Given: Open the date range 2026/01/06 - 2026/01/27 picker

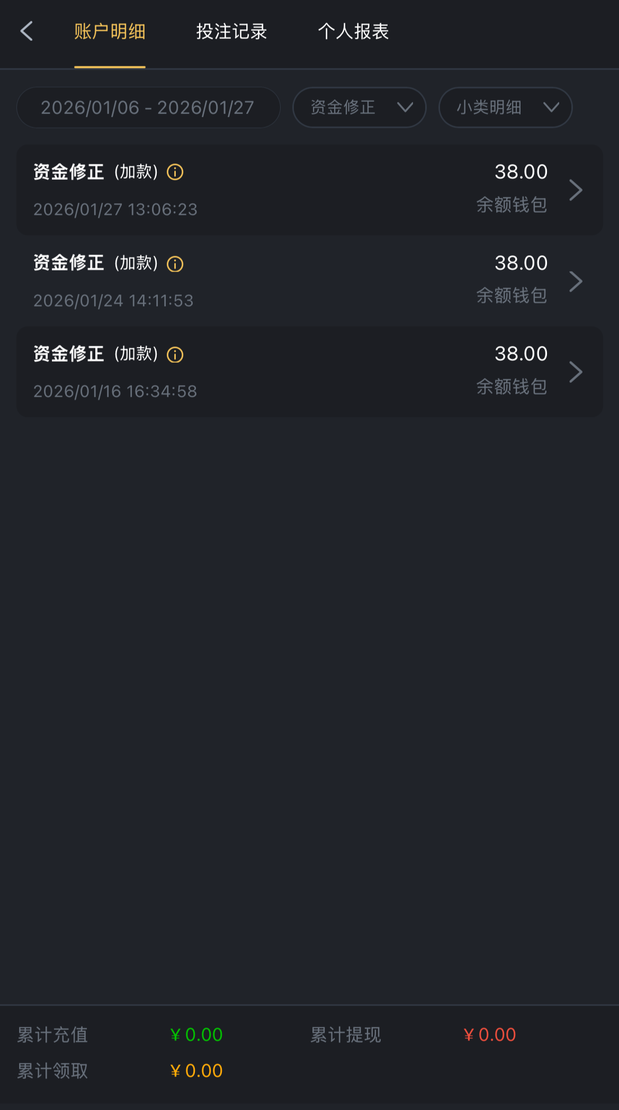Looking at the screenshot, I should click(148, 108).
